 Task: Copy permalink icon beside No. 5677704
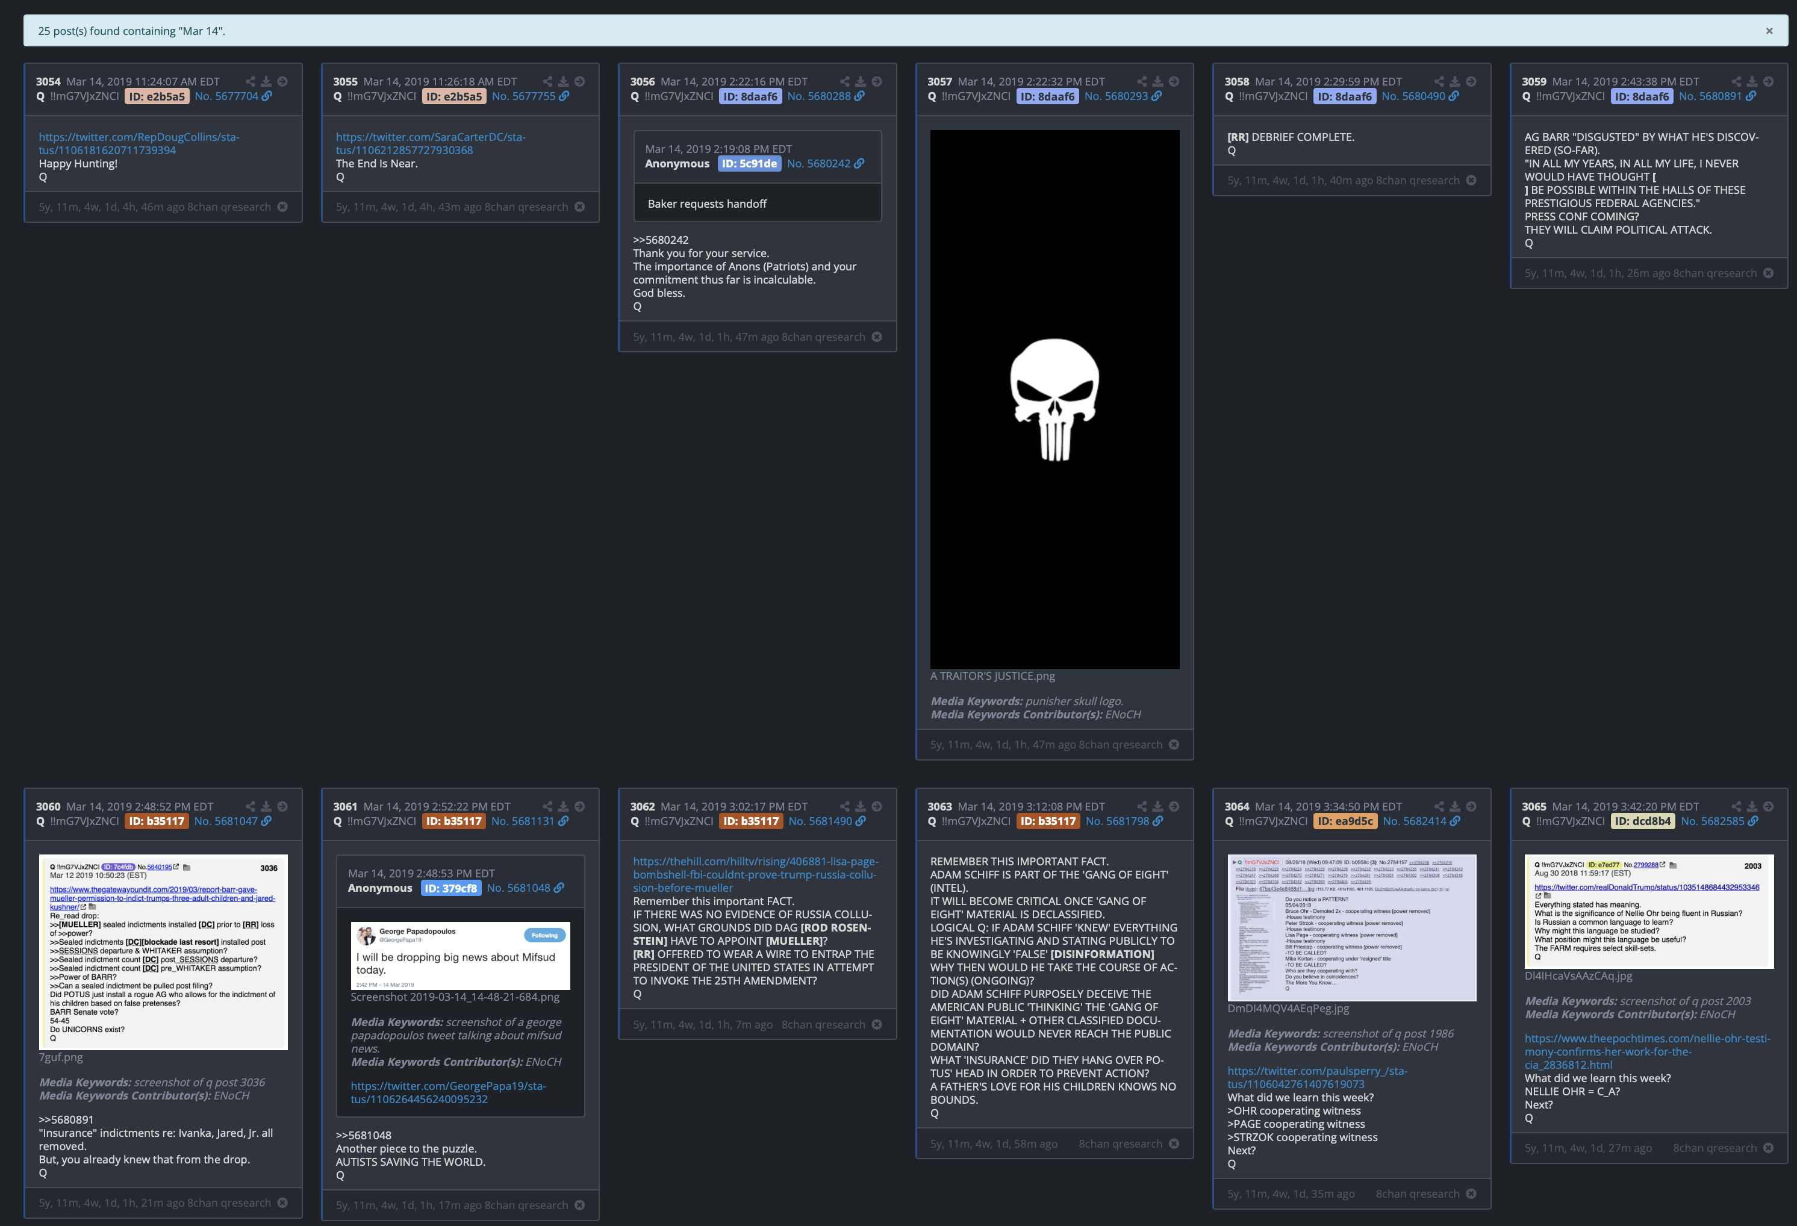[x=267, y=96]
